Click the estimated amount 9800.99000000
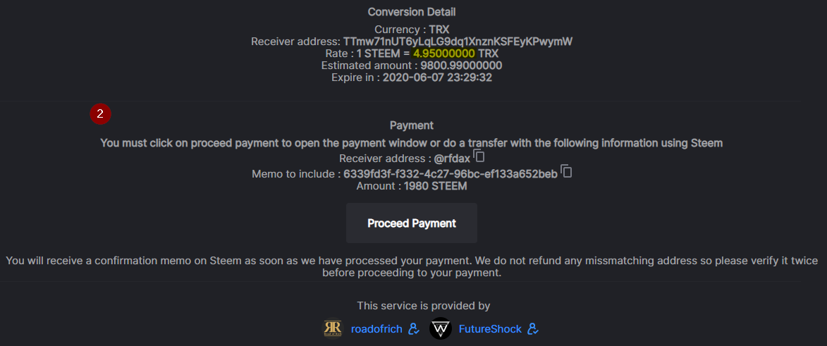Screen dimensions: 827x346 pyautogui.click(x=461, y=66)
